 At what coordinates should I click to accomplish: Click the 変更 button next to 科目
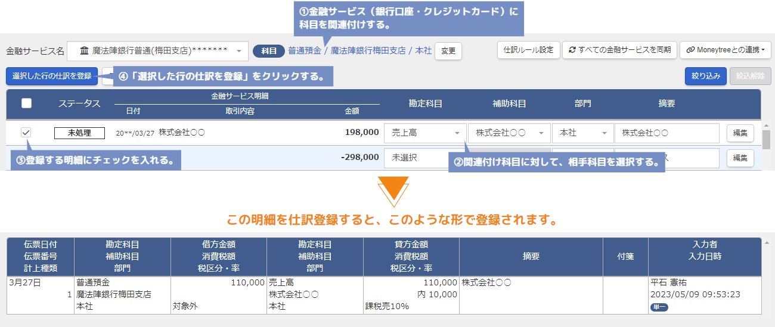[448, 51]
